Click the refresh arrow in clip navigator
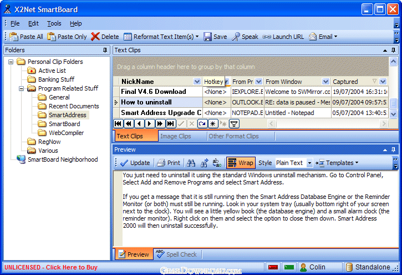 click(202, 124)
